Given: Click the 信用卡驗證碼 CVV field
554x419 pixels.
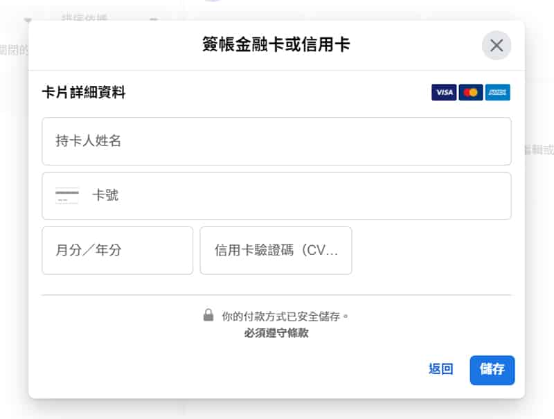Looking at the screenshot, I should 276,251.
